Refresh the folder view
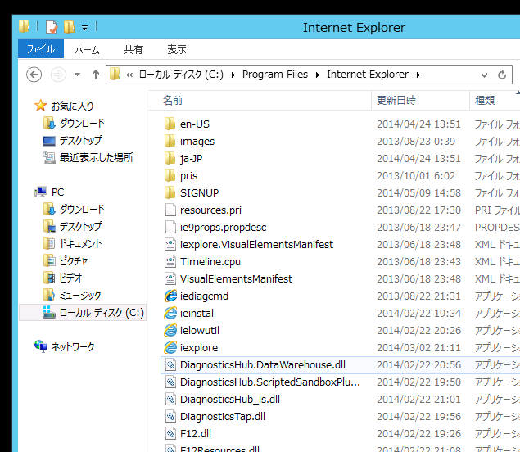This screenshot has width=520, height=452. pyautogui.click(x=502, y=75)
